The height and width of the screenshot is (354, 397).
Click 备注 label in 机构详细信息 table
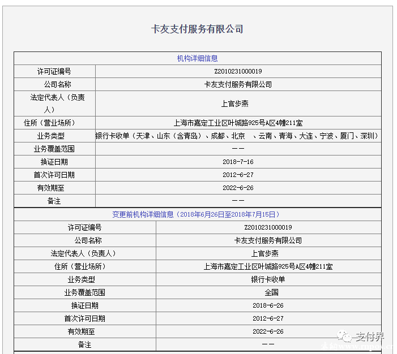54,201
